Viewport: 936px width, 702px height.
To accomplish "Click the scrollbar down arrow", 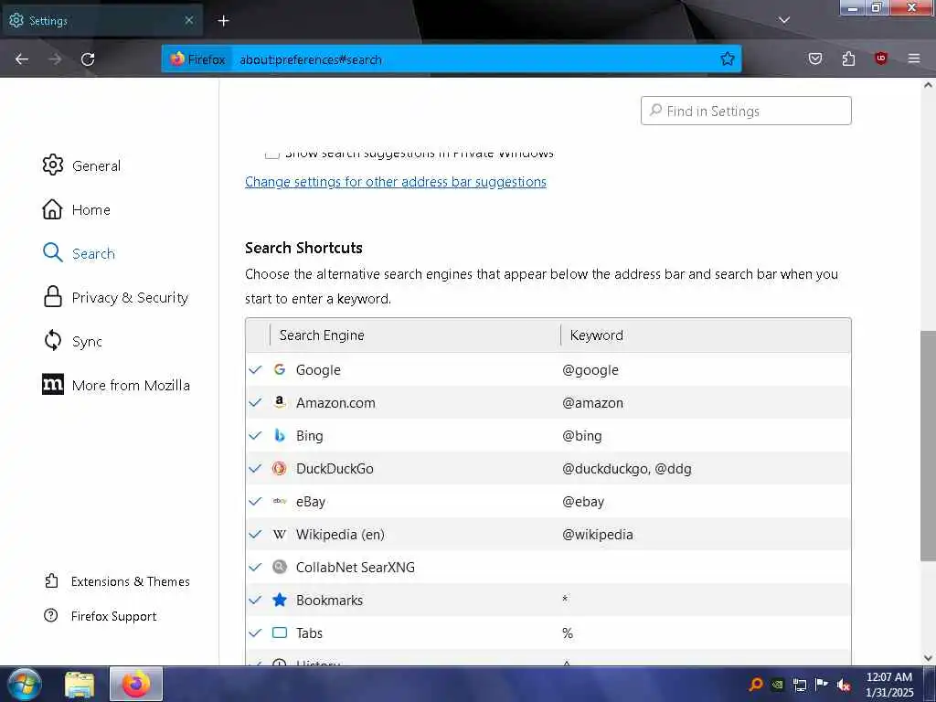I will 929,658.
